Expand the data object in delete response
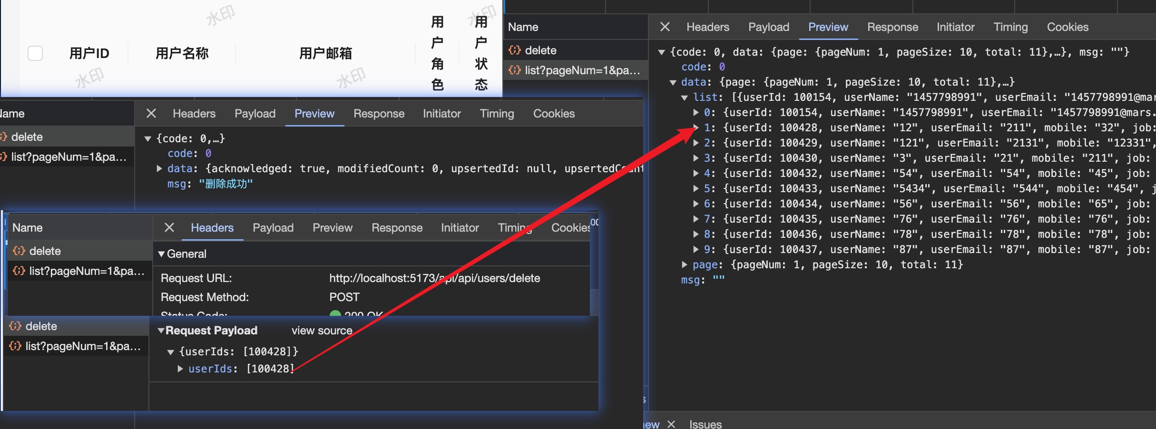 tap(160, 168)
